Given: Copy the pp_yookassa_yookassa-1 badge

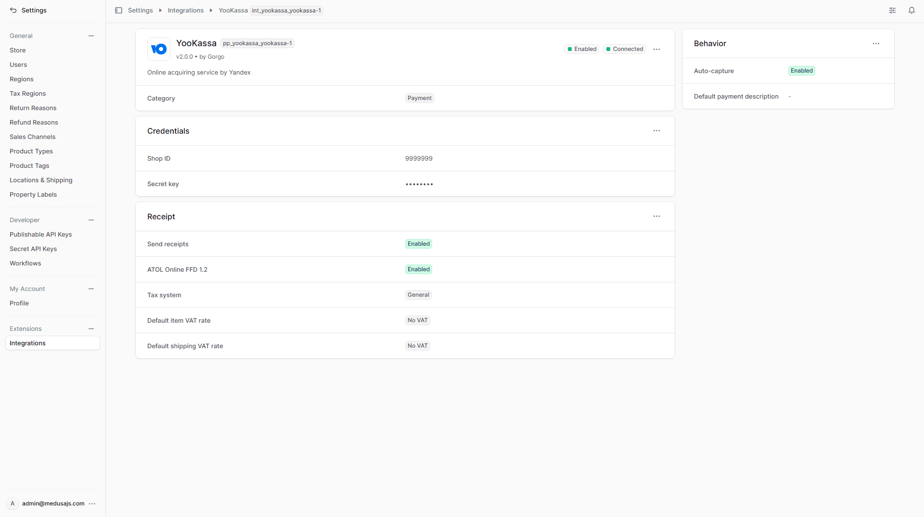Looking at the screenshot, I should click(x=257, y=43).
